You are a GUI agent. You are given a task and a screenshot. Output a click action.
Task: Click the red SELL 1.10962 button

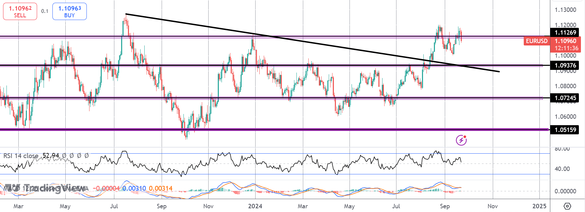pyautogui.click(x=20, y=12)
